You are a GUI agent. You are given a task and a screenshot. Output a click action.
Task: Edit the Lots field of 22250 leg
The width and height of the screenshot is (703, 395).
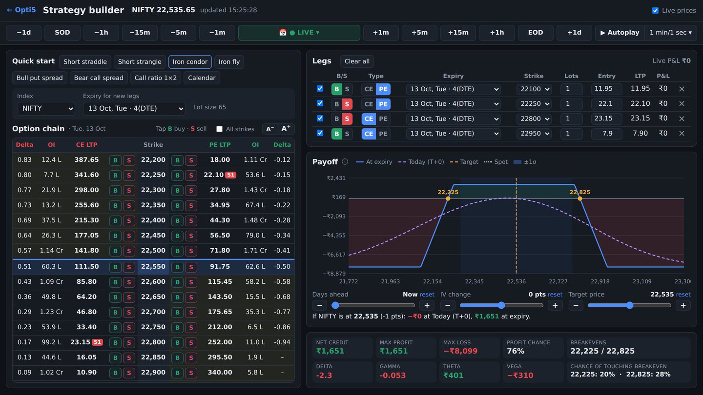(571, 104)
